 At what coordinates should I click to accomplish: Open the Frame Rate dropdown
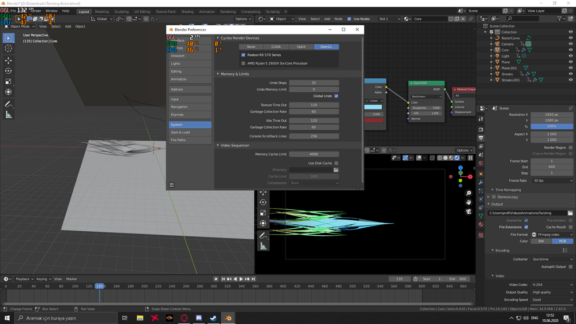[552, 180]
